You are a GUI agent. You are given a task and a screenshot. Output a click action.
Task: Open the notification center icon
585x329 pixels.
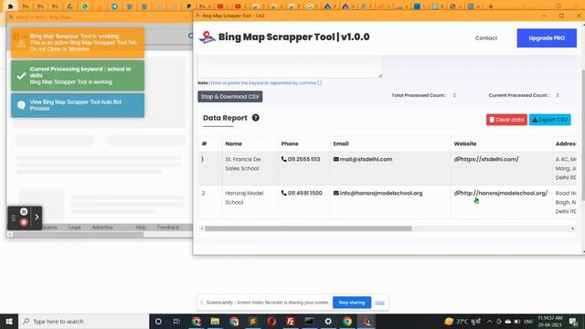point(573,321)
